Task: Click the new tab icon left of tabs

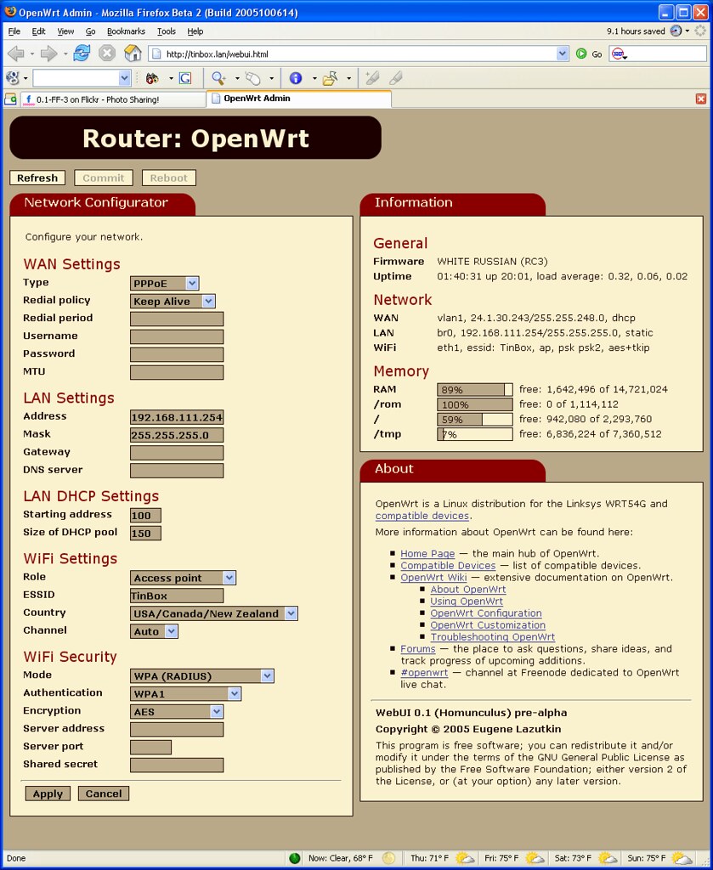Action: pos(10,99)
